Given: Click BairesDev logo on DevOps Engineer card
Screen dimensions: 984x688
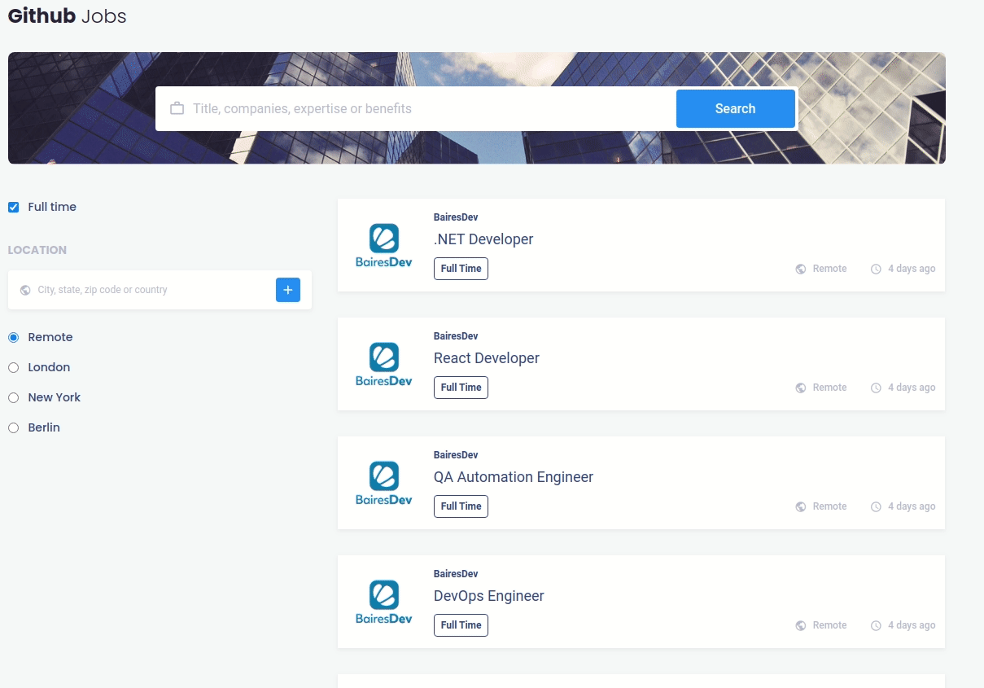Looking at the screenshot, I should tap(384, 602).
